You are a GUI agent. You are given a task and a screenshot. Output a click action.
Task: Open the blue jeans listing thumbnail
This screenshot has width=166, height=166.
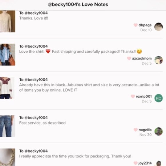pyautogui.click(x=7, y=126)
